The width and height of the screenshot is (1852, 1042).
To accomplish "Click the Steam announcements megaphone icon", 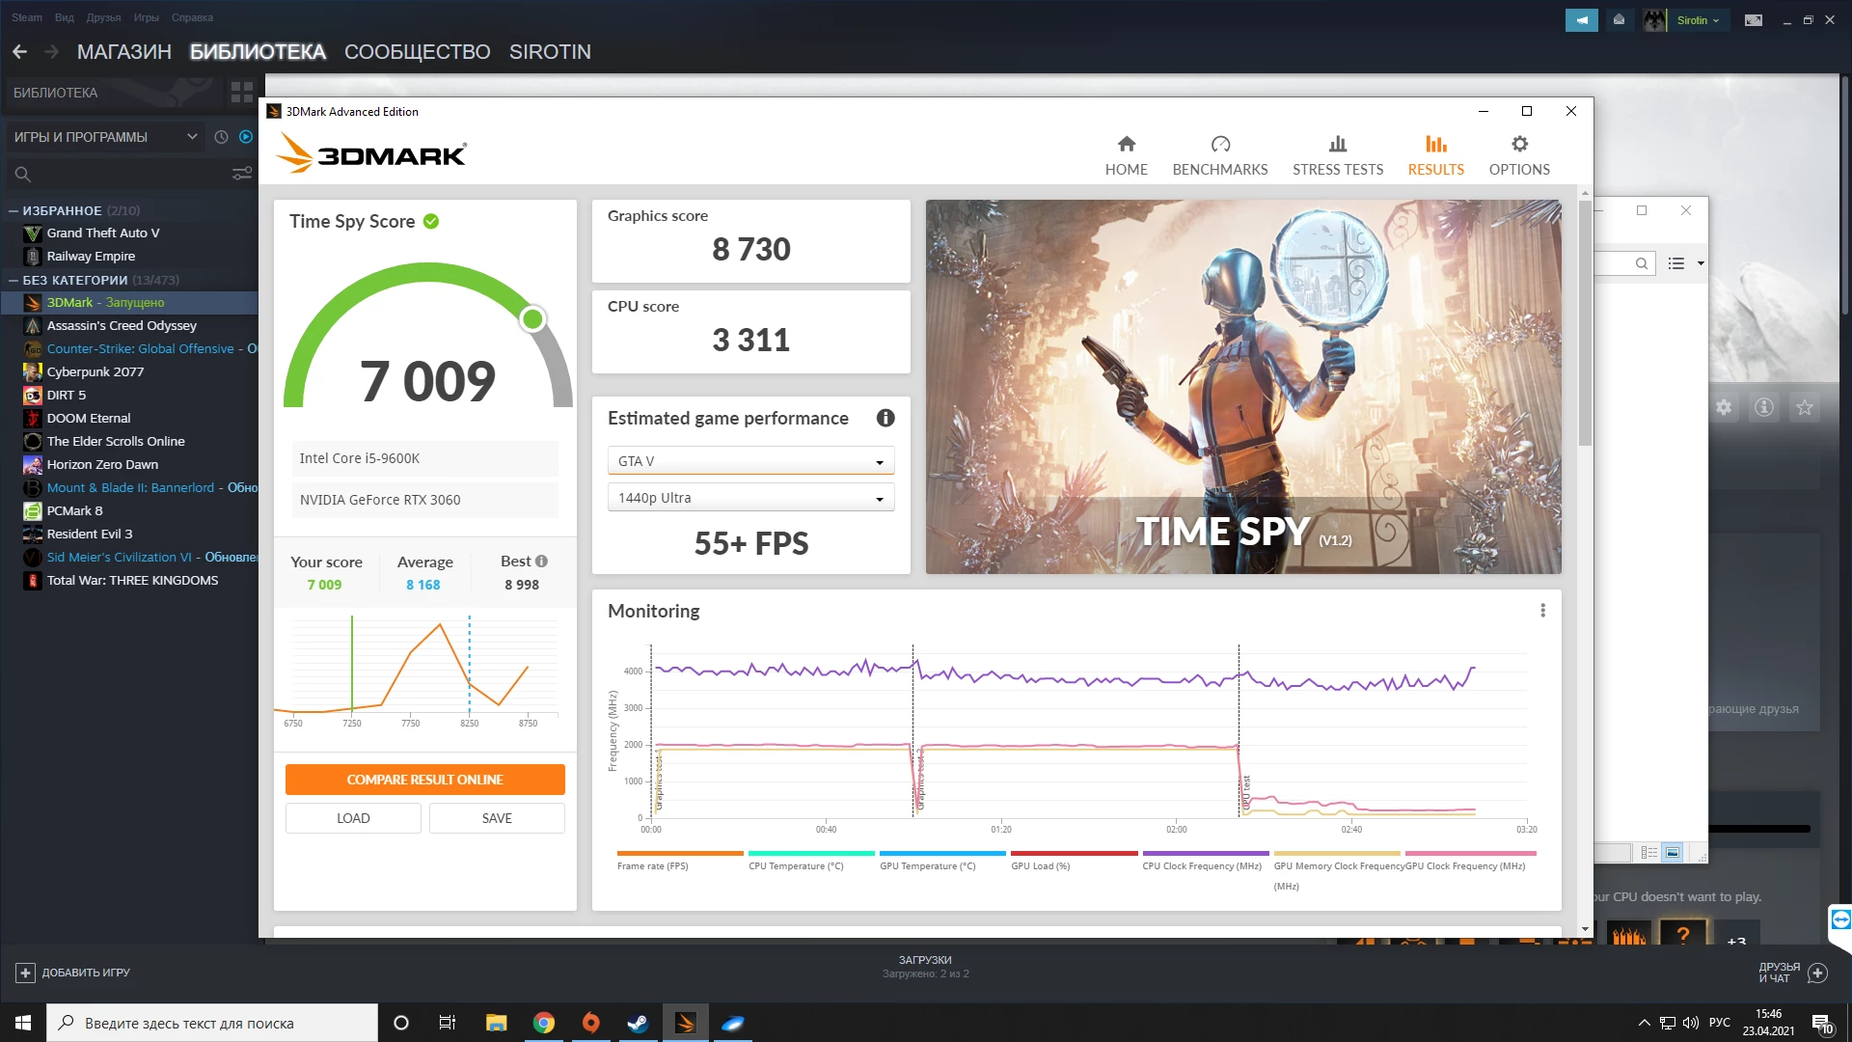I will (1582, 20).
